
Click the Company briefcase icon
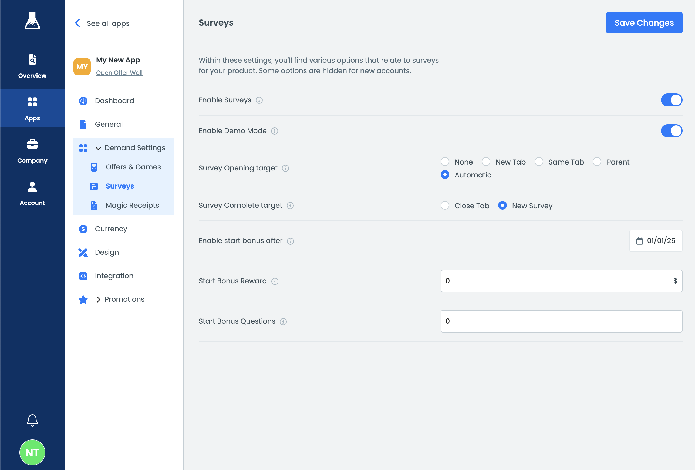(32, 144)
